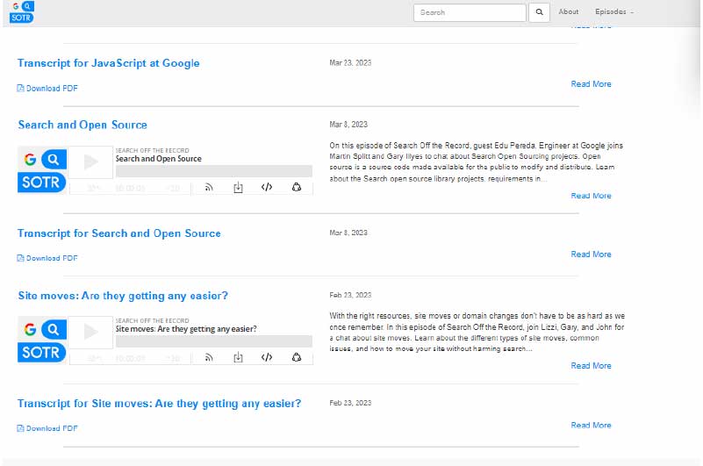Image resolution: width=703 pixels, height=466 pixels.
Task: Expand the Episodes dropdown menu
Action: click(614, 11)
